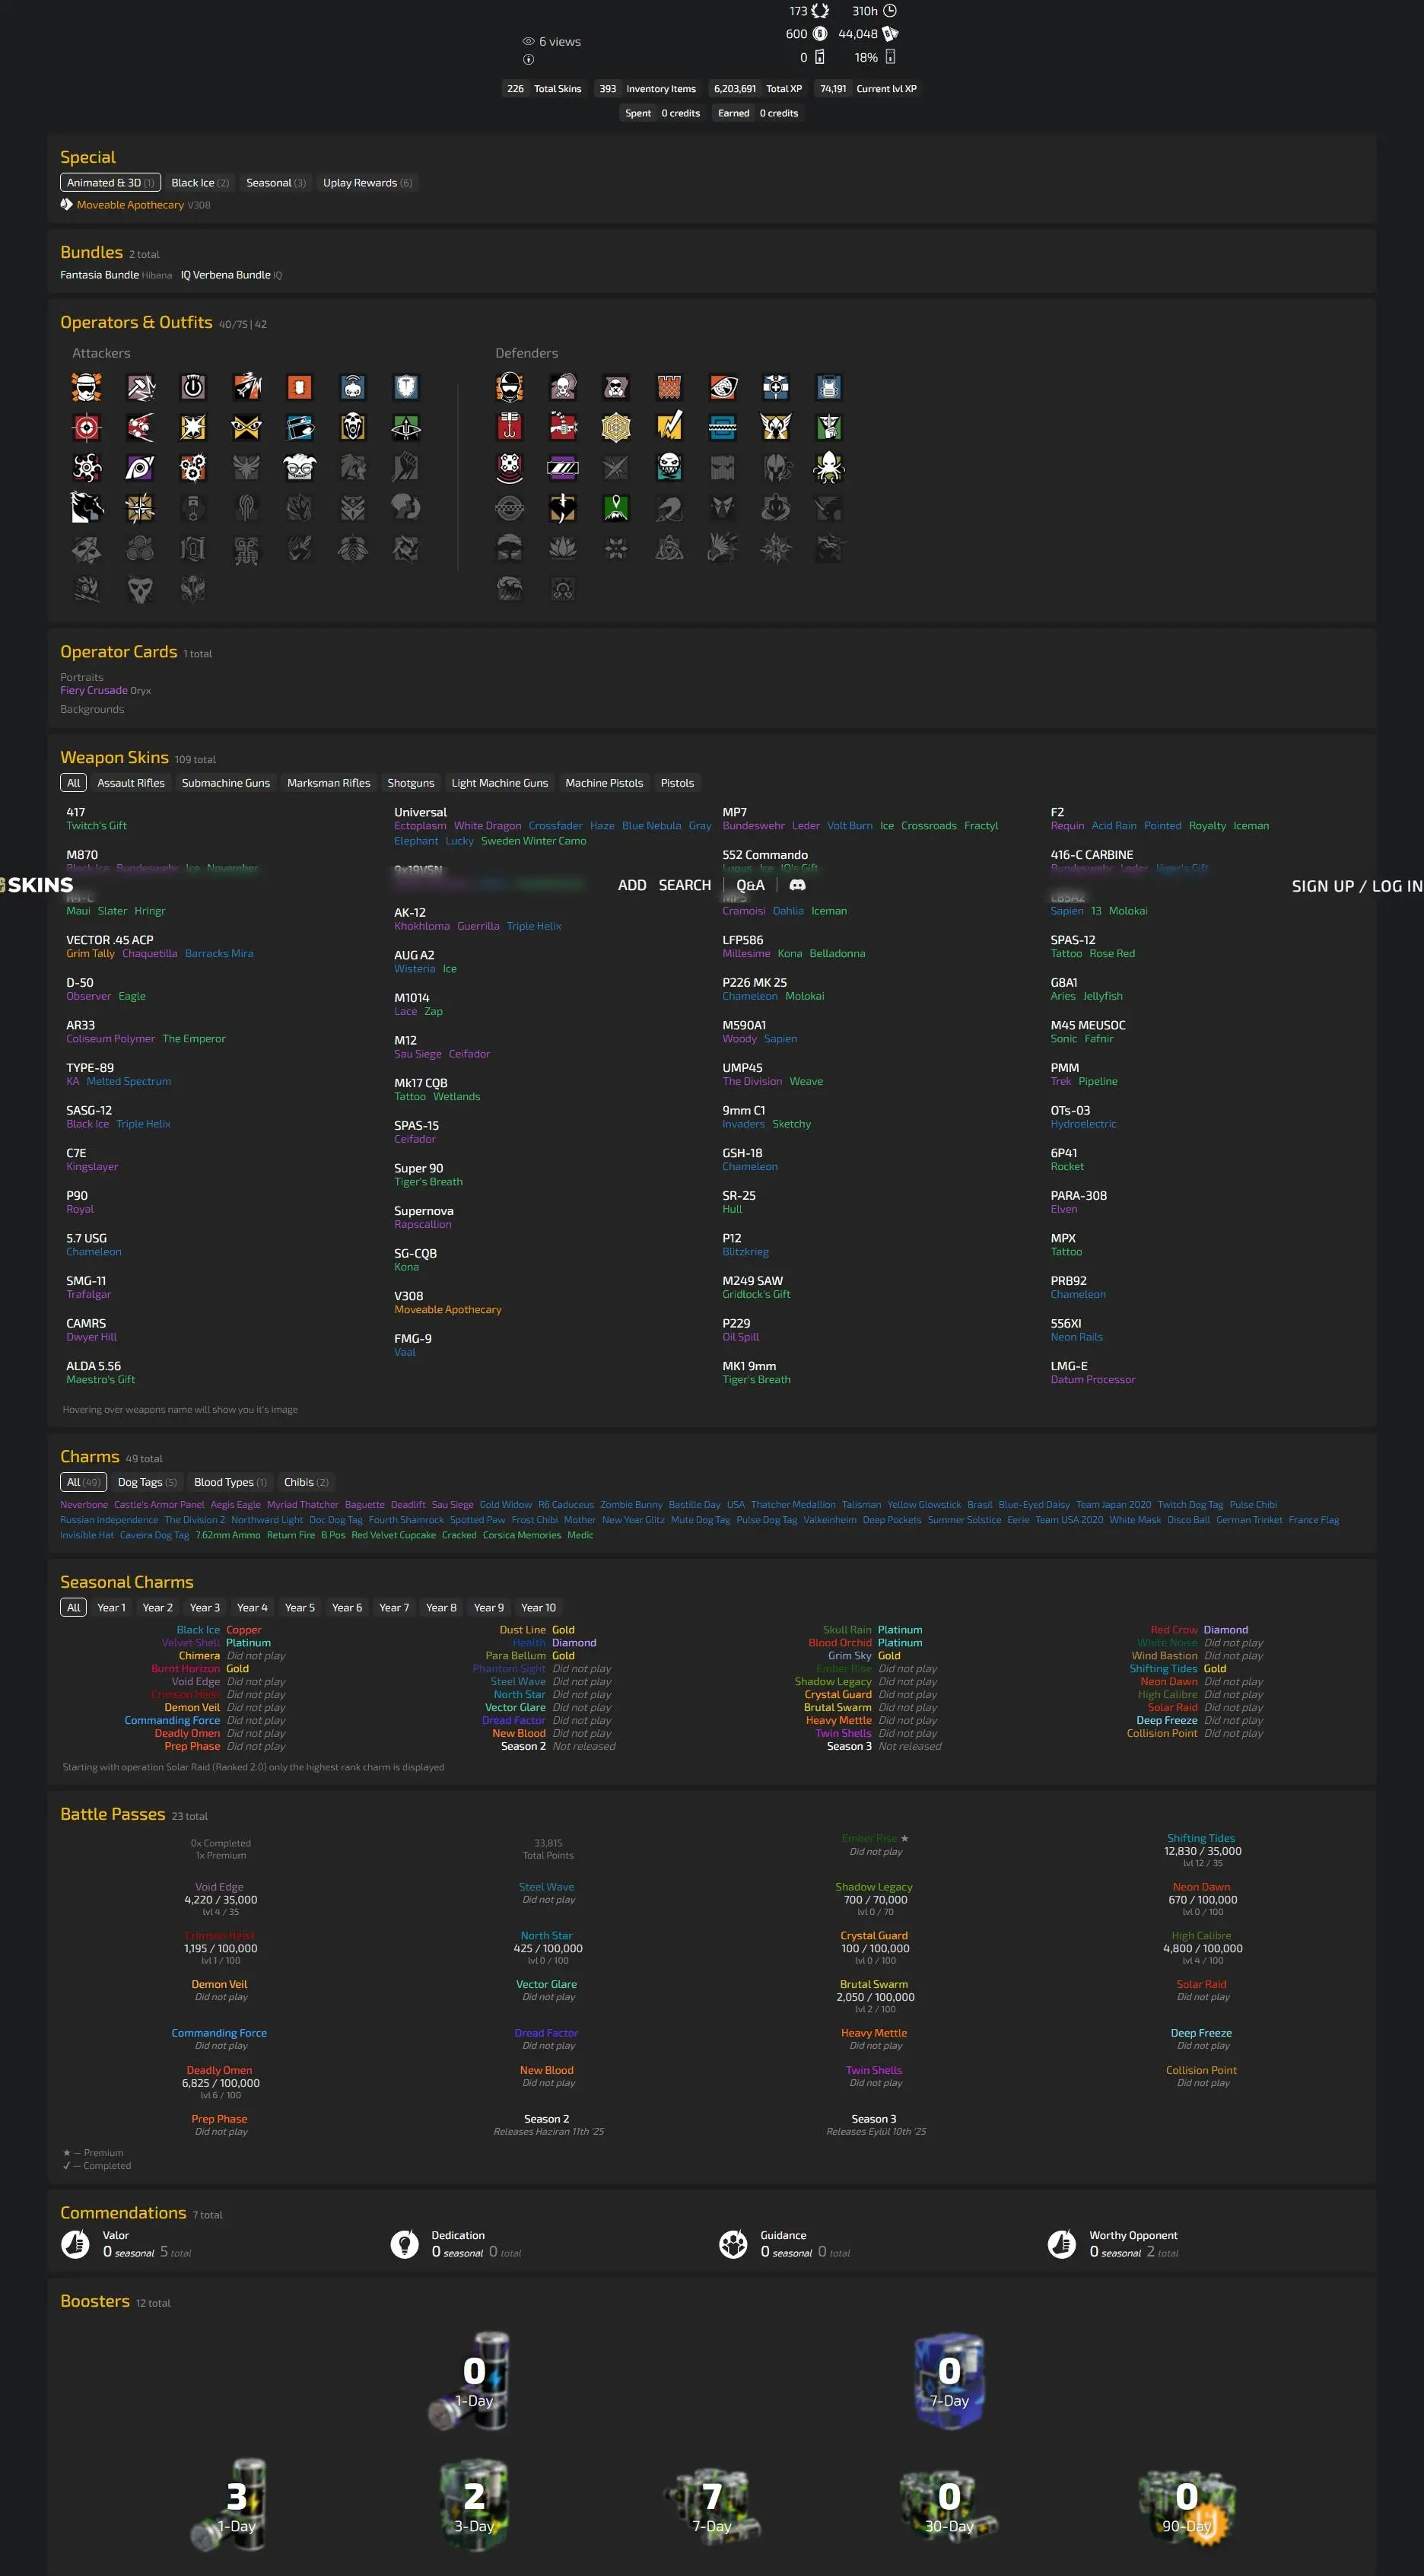Click the laurel icon next to 173

820,11
